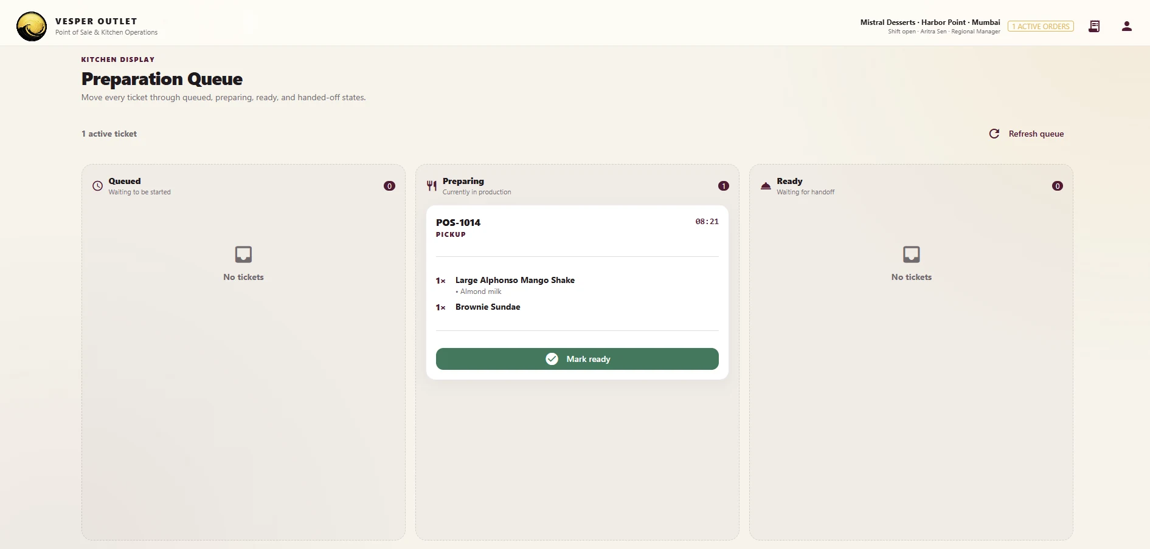Click the Ready serving cloche icon
The image size is (1150, 549).
point(766,186)
